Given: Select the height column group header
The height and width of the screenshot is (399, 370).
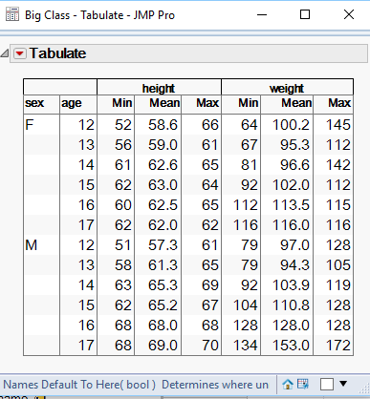Looking at the screenshot, I should click(159, 88).
